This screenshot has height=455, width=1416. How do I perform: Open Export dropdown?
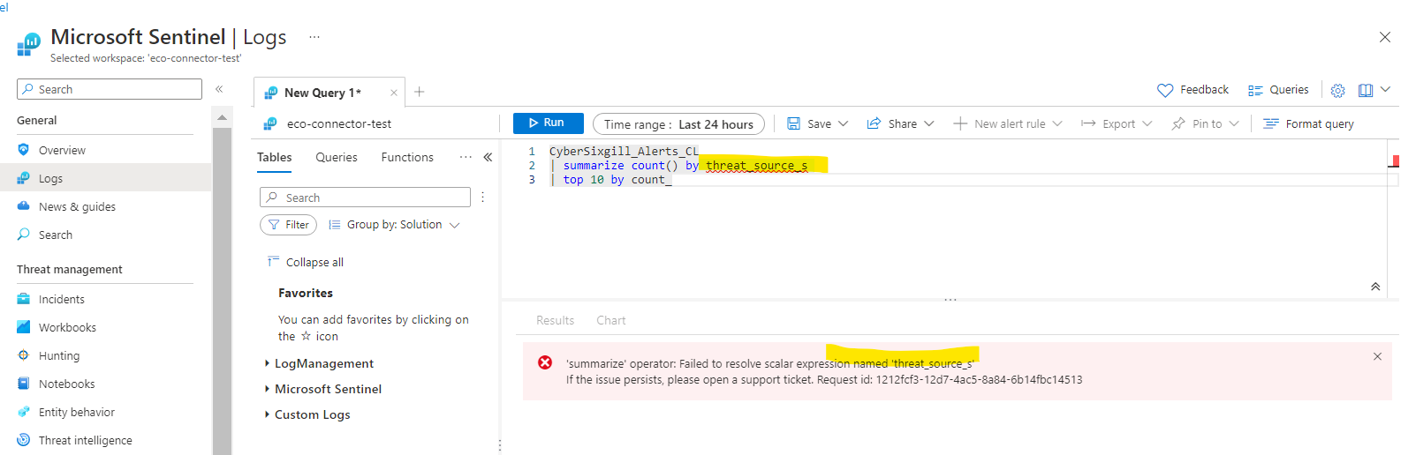click(x=1117, y=123)
